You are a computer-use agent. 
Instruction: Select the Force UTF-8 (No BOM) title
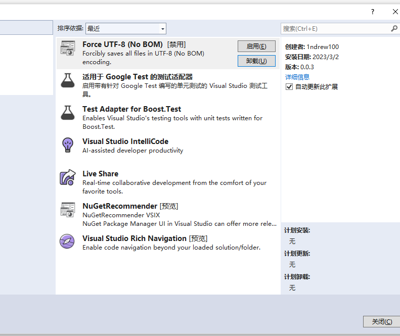click(122, 44)
